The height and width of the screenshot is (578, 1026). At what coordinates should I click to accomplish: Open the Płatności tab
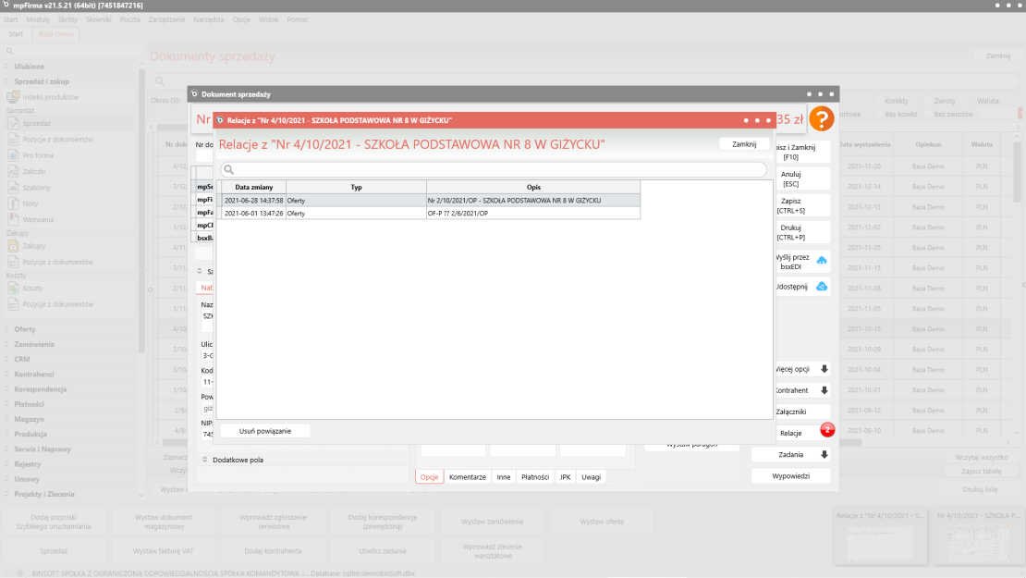pyautogui.click(x=535, y=477)
